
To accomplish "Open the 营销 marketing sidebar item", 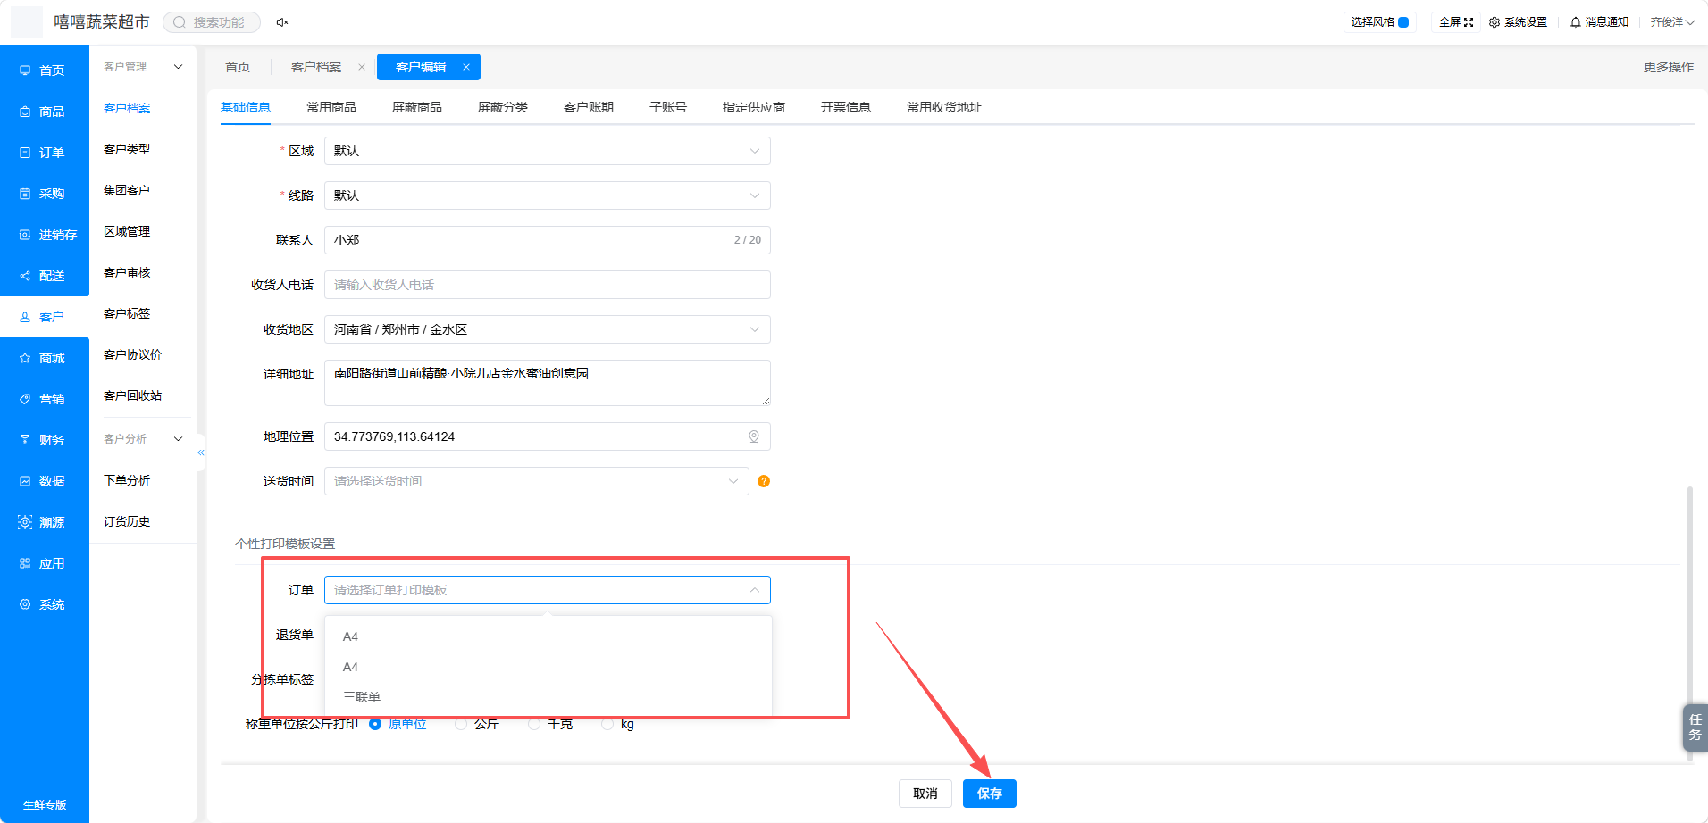I will click(x=45, y=399).
